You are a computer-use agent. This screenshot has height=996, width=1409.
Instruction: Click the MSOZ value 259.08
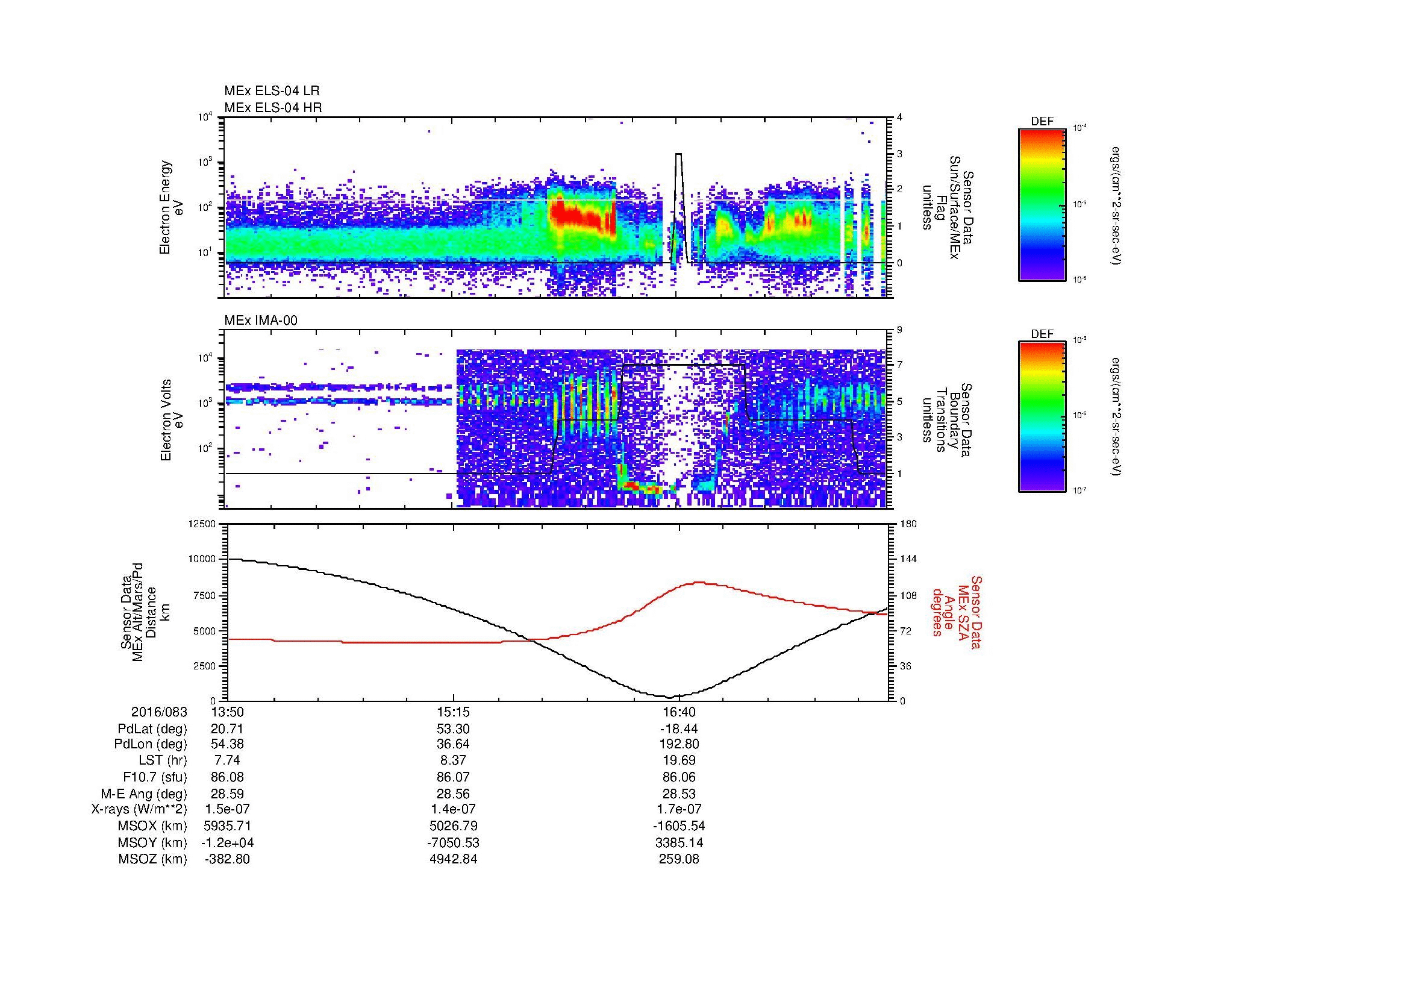[x=679, y=859]
